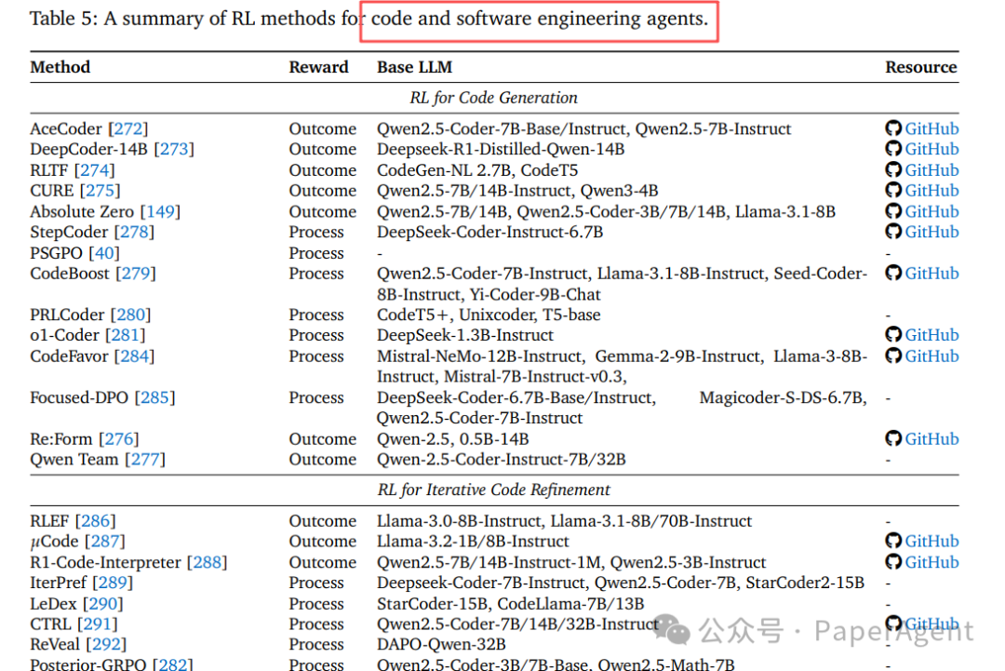Click the GitHub icon in DeepCoder-14B row
Screen dimensions: 1005x671
892,149
